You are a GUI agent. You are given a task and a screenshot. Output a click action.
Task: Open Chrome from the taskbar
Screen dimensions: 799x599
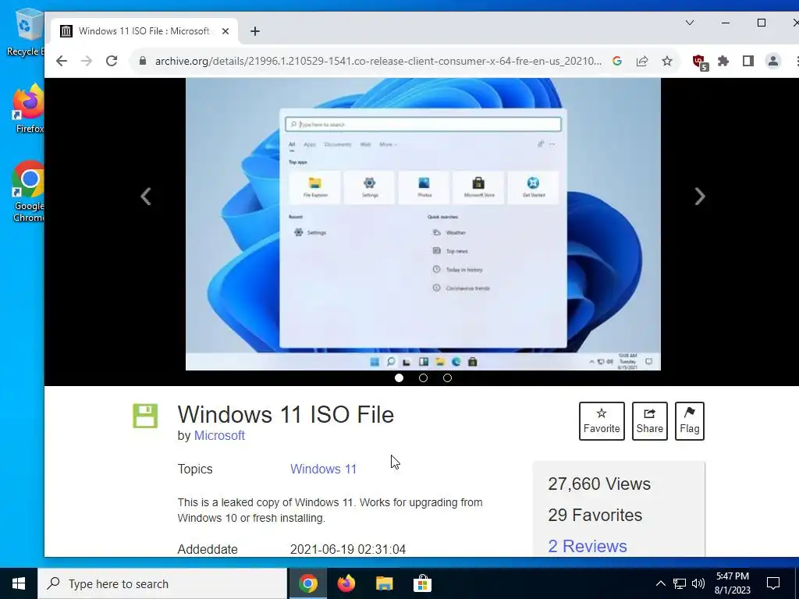click(x=308, y=583)
